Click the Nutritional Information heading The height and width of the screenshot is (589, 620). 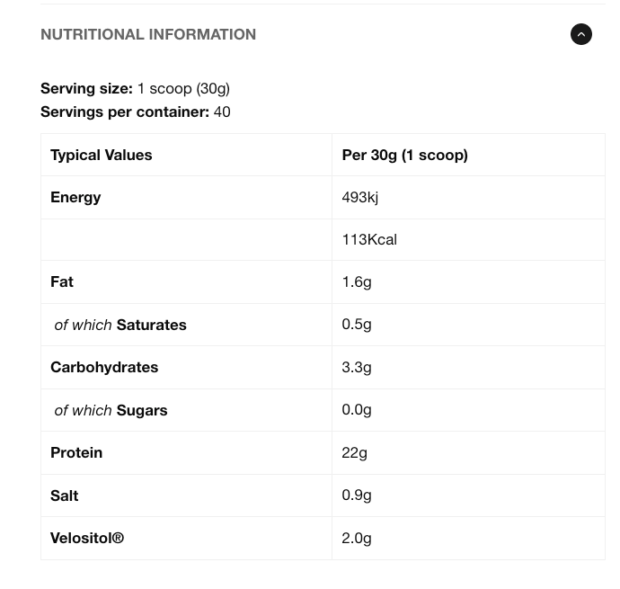tap(148, 34)
